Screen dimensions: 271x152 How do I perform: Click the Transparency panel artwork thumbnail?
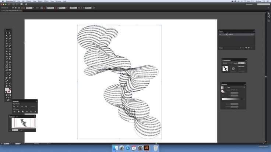click(x=225, y=69)
